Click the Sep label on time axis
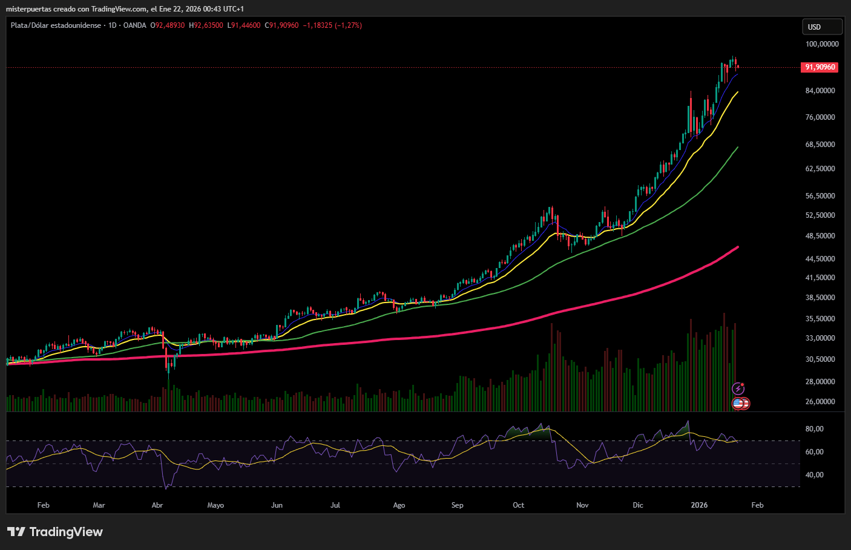This screenshot has height=550, width=851. [x=458, y=505]
